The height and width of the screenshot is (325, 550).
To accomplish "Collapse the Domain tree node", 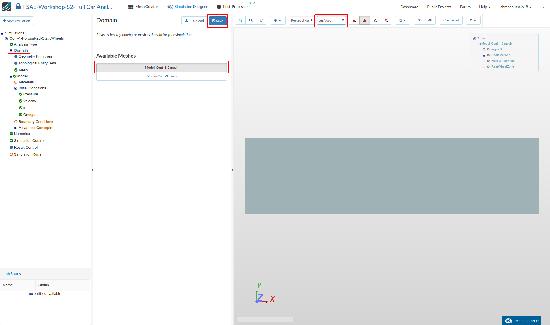I will click(11, 50).
